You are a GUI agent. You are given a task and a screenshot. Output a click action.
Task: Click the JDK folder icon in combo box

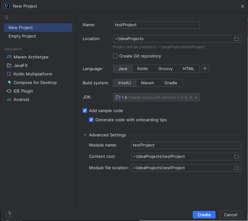tap(118, 97)
